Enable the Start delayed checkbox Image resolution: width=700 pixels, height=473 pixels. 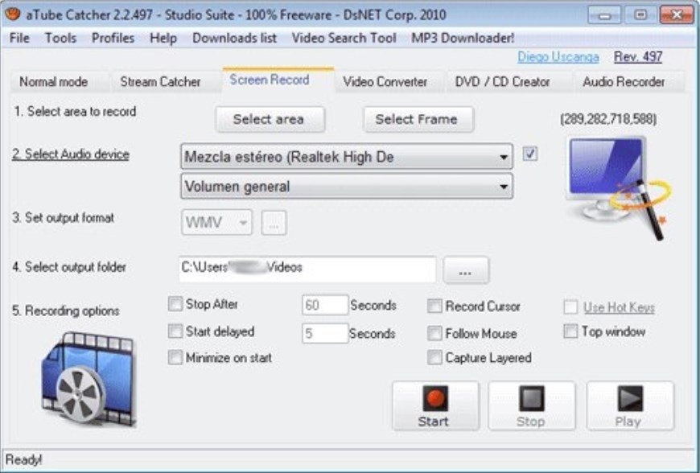click(175, 331)
